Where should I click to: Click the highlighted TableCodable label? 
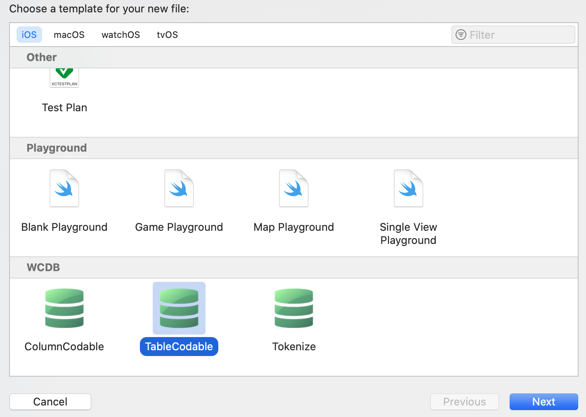[179, 347]
